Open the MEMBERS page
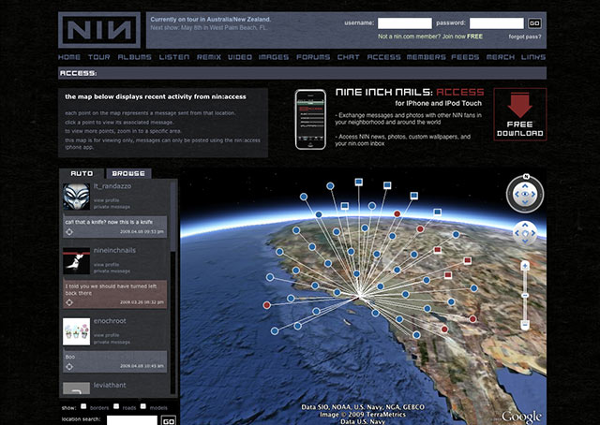Image resolution: width=600 pixels, height=425 pixels. point(426,57)
